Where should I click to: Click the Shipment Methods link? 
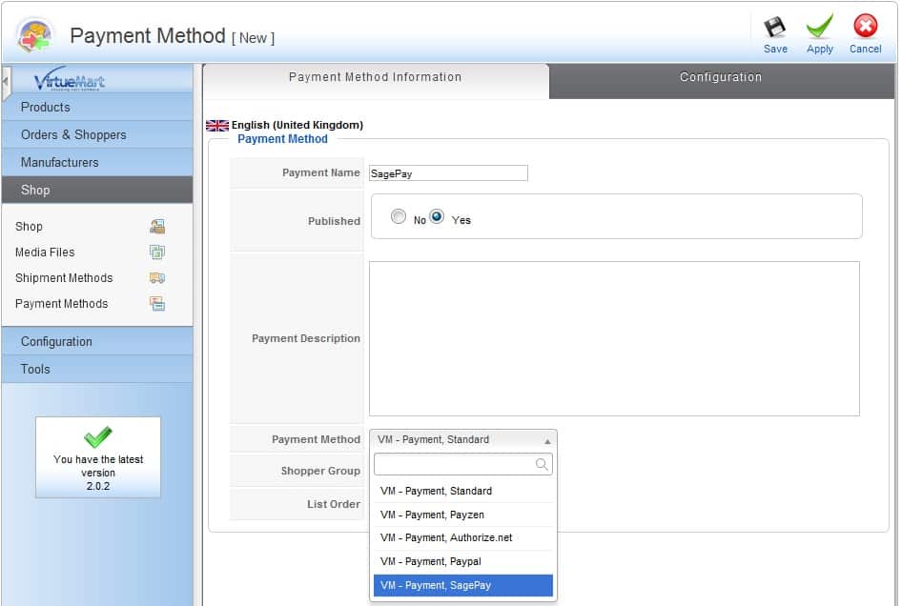pyautogui.click(x=64, y=278)
